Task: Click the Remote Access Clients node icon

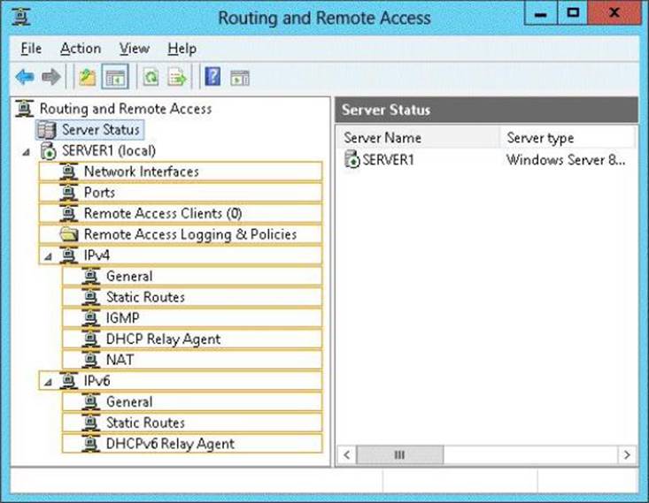Action: pyautogui.click(x=69, y=213)
